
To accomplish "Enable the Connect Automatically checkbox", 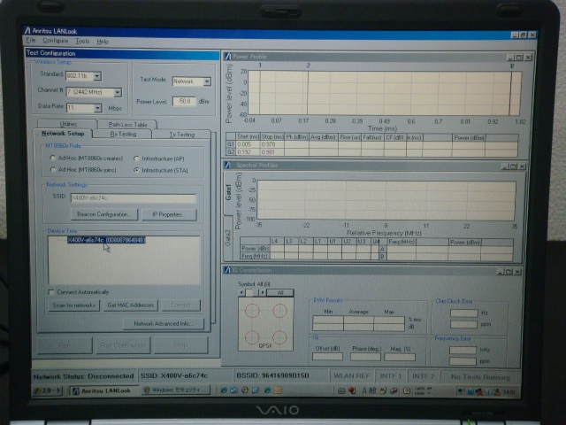I will tap(51, 292).
